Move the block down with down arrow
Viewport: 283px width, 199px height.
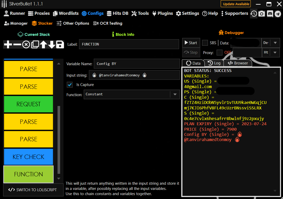coord(52,45)
